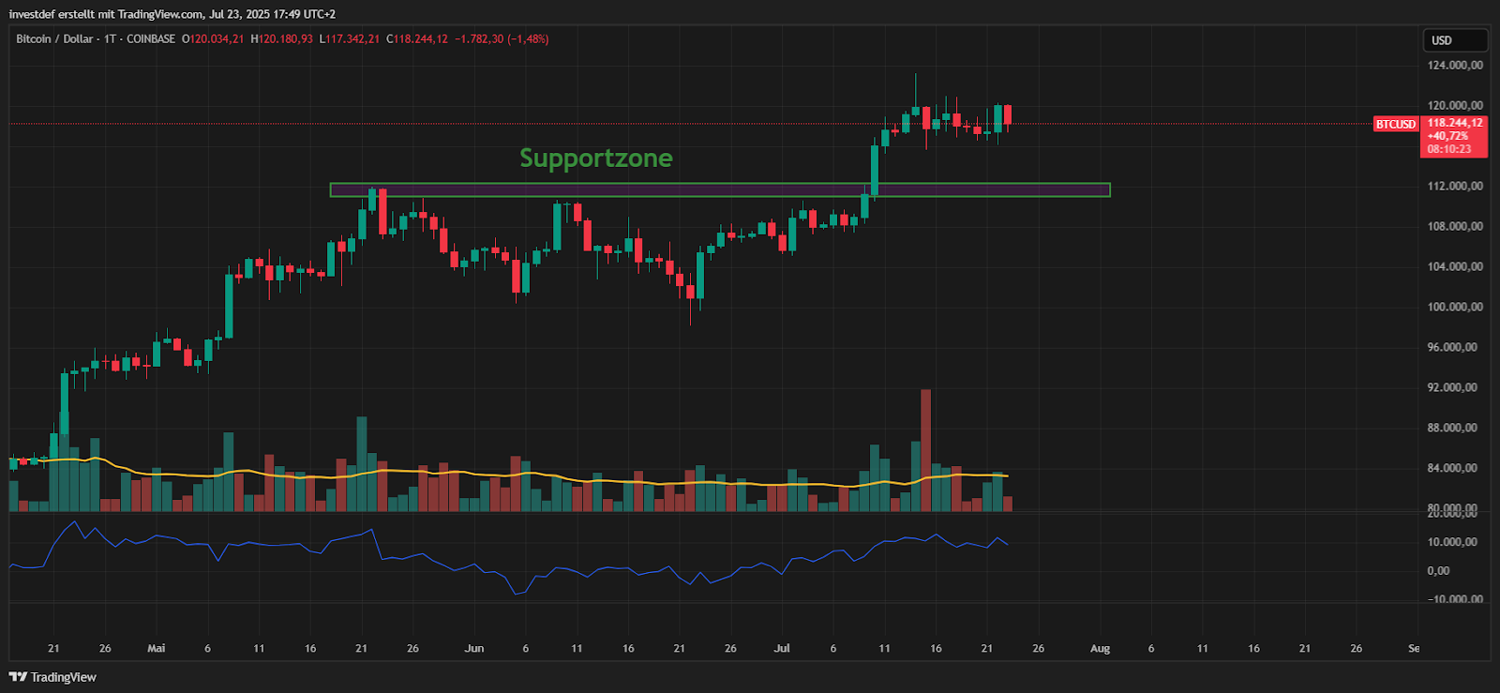This screenshot has width=1500, height=693.
Task: Click the close value C118.244,12
Action: click(x=417, y=39)
